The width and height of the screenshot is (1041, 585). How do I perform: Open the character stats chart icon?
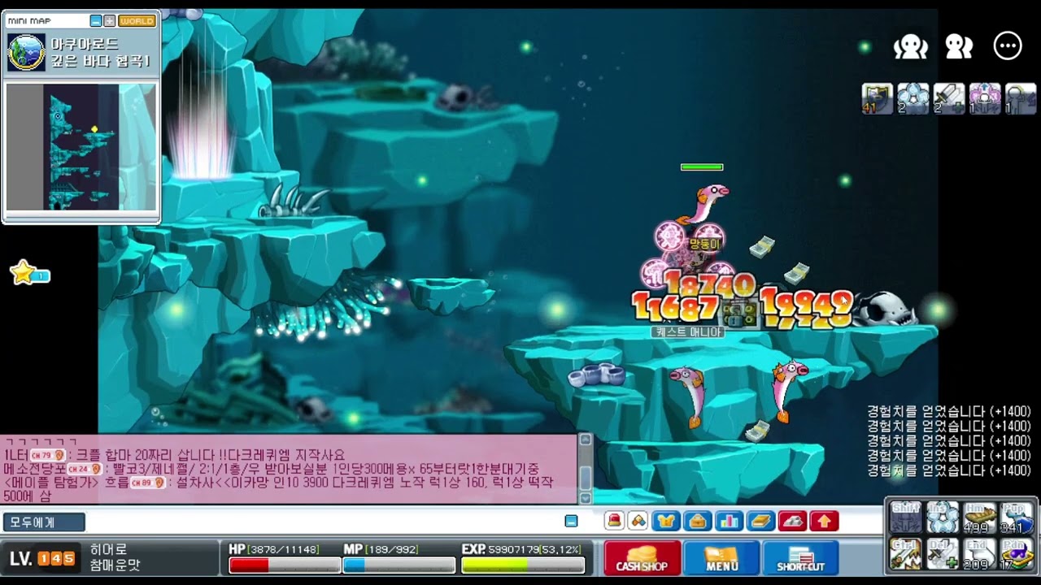click(x=729, y=521)
